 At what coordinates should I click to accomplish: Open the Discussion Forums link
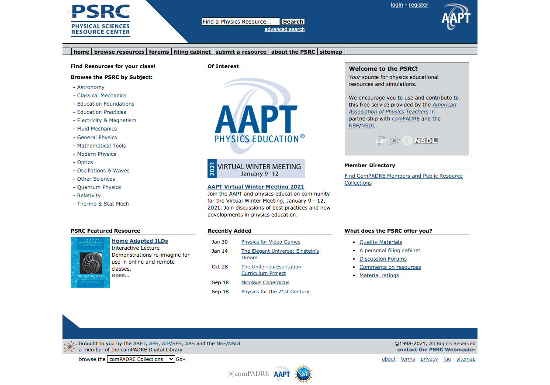pos(383,259)
